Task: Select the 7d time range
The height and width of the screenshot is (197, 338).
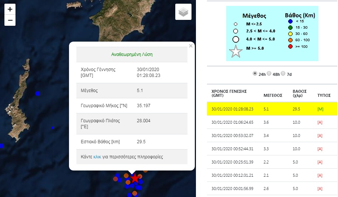Action: point(283,74)
